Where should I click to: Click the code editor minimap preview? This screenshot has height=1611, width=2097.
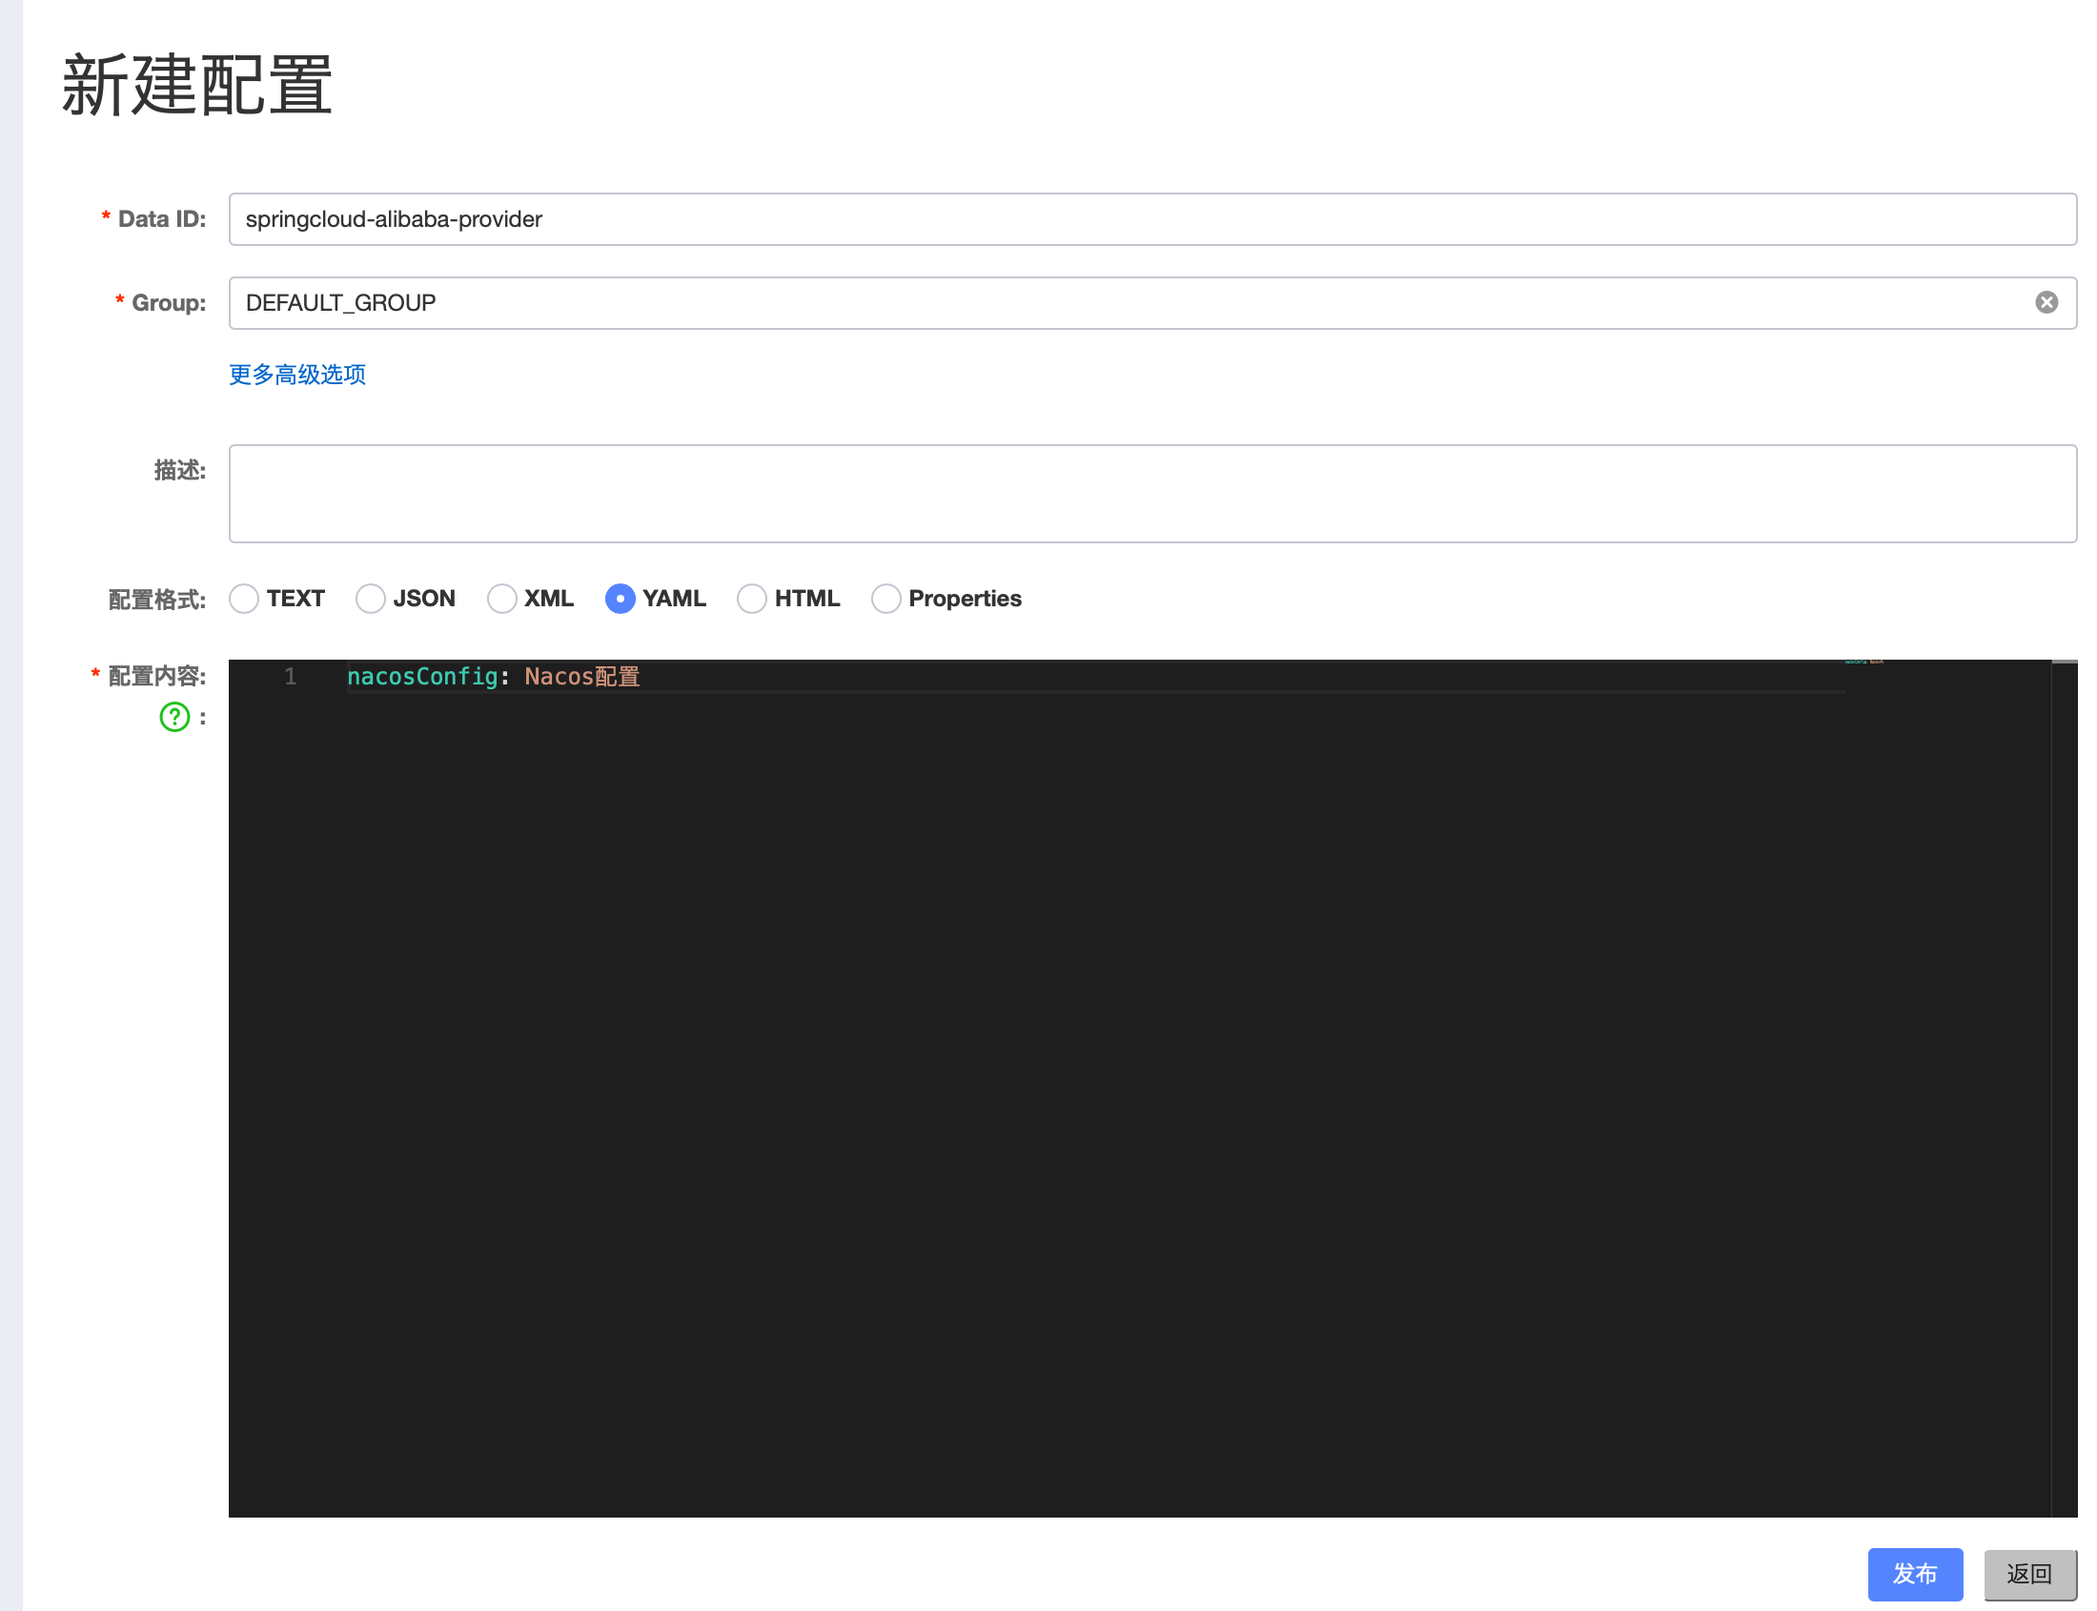(1863, 663)
